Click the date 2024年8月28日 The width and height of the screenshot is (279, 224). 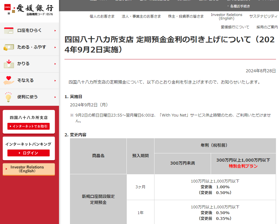(261, 71)
